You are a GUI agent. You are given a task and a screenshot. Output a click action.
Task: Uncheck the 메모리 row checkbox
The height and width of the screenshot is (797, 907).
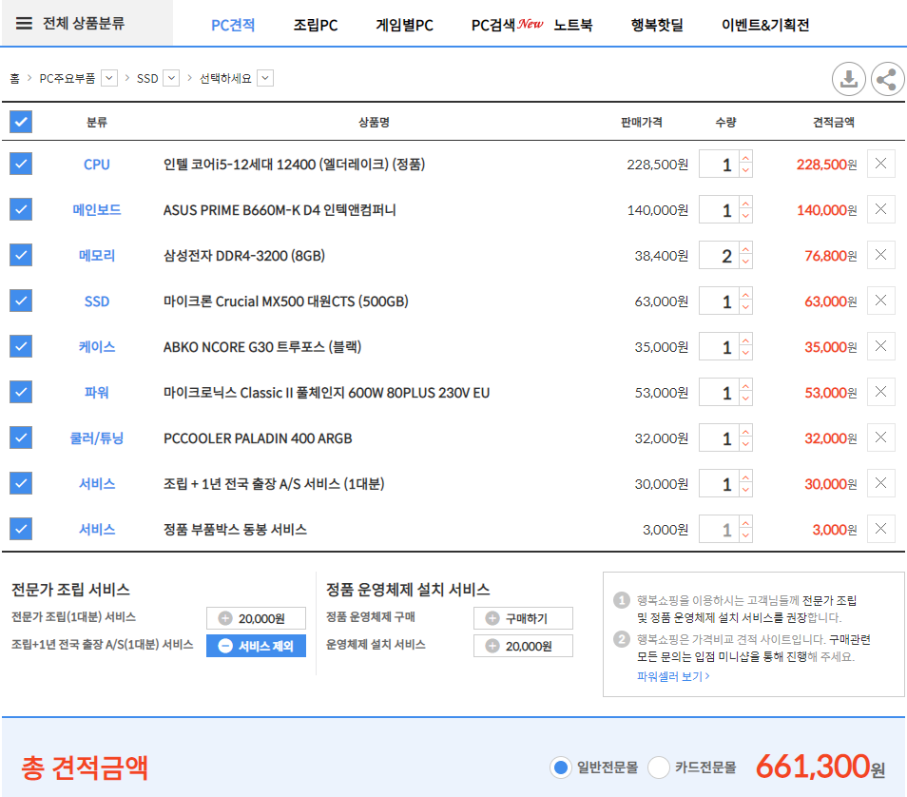(21, 255)
